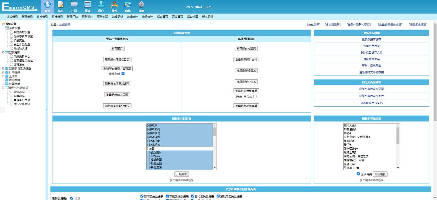Click the 刷新所有信息栏目页 button
This screenshot has width=437, height=200.
coord(117,60)
